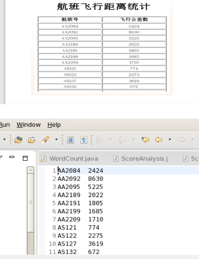The height and width of the screenshot is (259, 199).
Task: Click the Search flashlight icon
Action: click(x=45, y=140)
